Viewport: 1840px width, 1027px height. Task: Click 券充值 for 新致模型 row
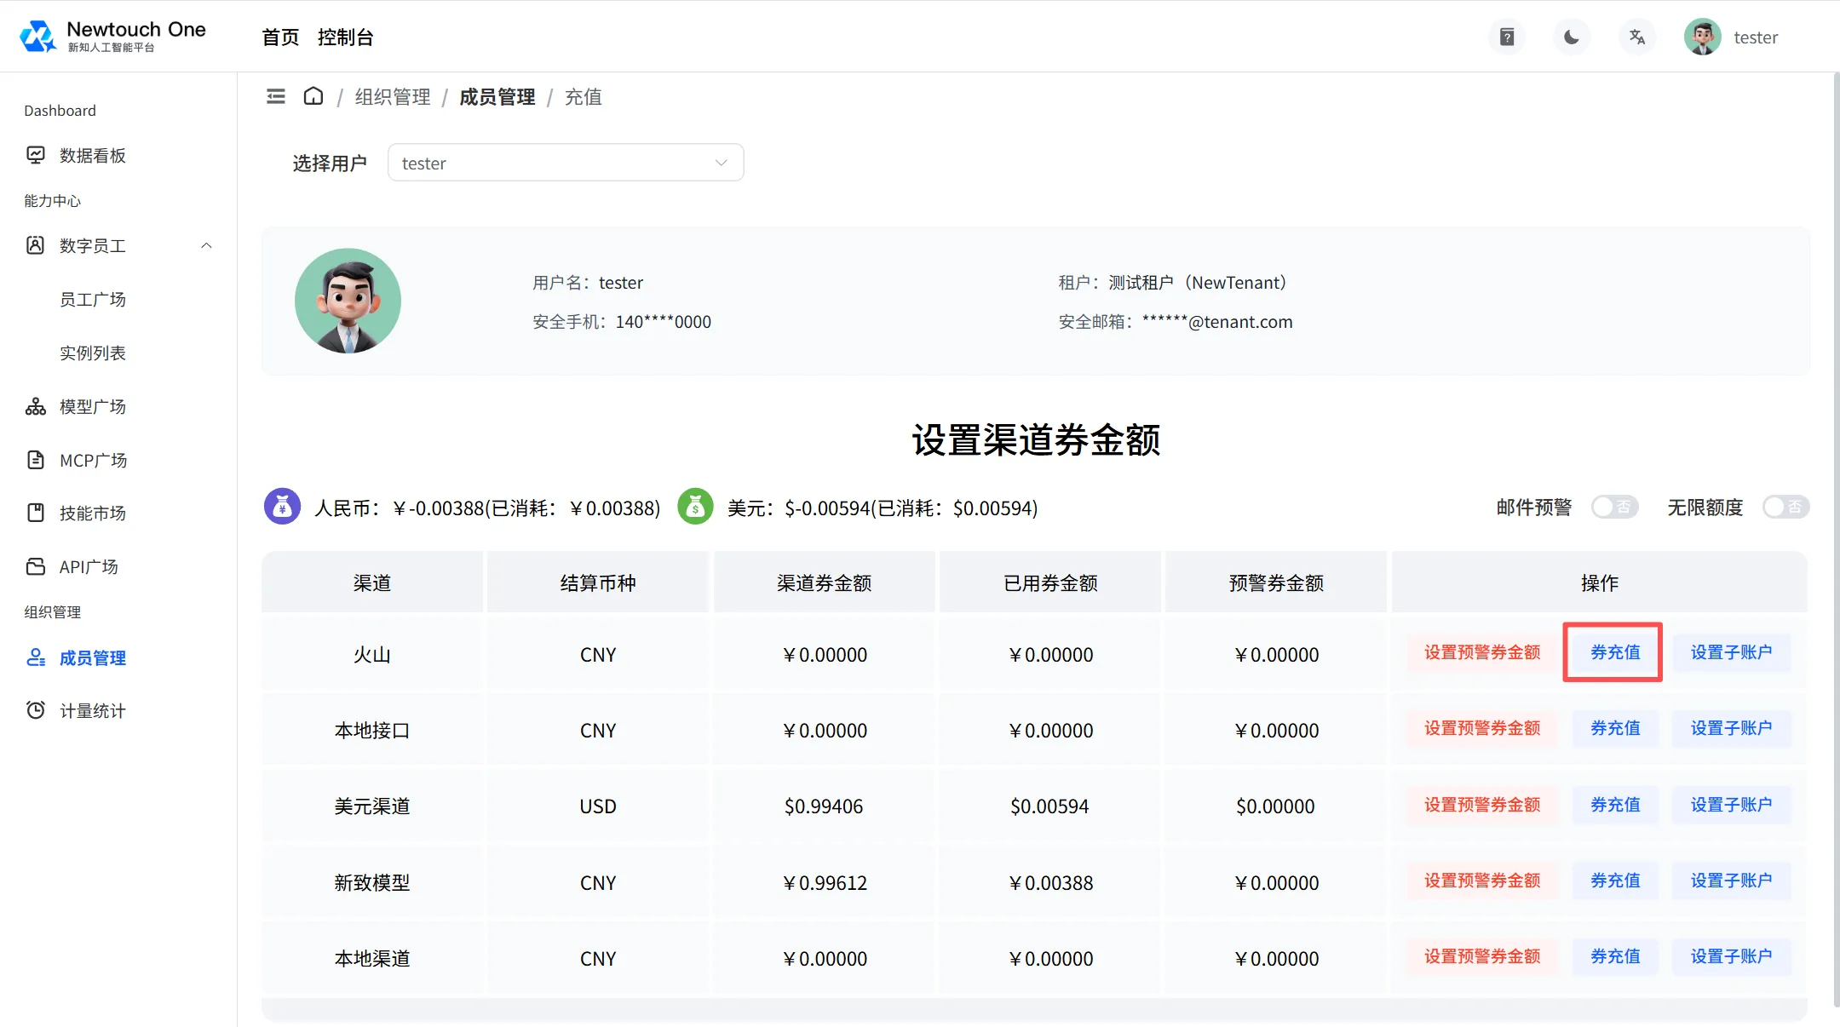[1615, 881]
